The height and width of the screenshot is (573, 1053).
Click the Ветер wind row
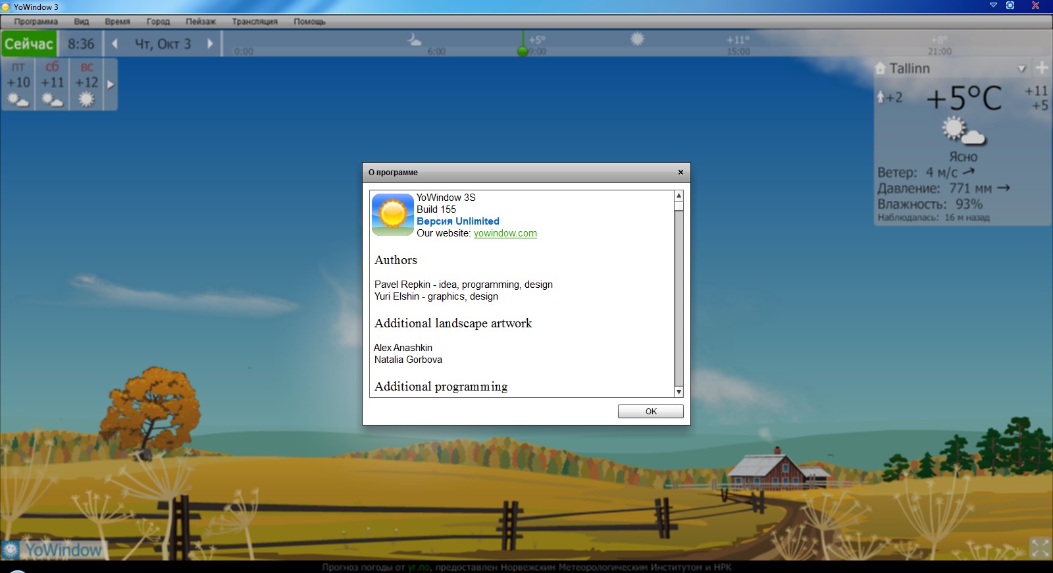click(x=926, y=173)
